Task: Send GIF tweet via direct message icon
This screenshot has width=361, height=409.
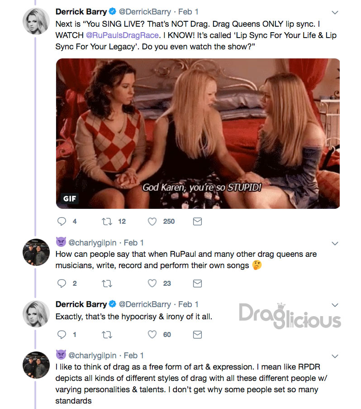Action: 197,221
